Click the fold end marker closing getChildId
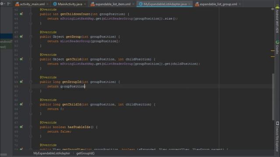280x157 pixels. coord(31,113)
